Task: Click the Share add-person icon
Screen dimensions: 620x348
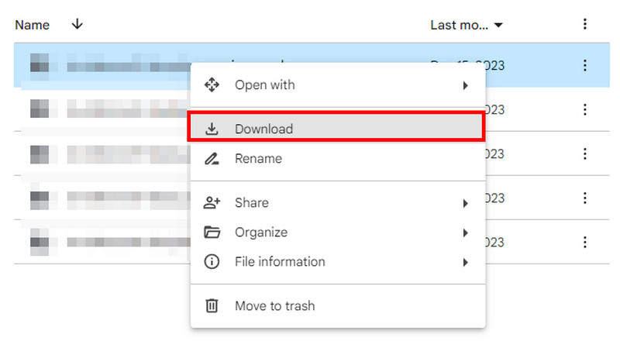Action: 212,203
